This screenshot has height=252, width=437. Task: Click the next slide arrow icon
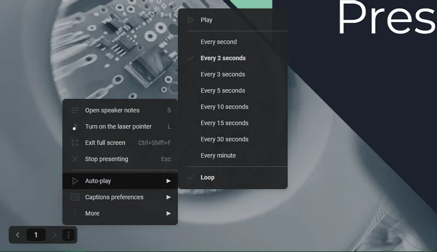[x=55, y=235]
